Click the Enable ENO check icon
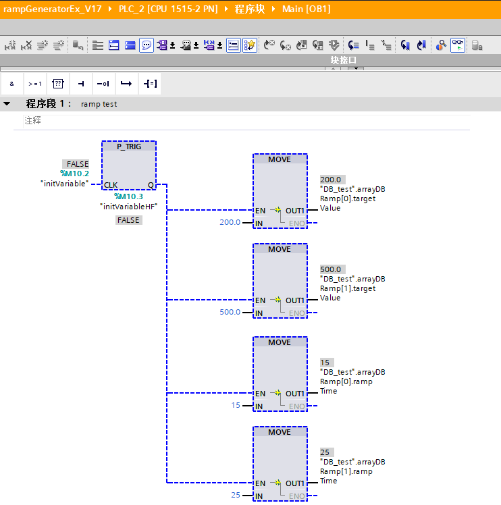Viewport: 501px width, 505px height. pos(334,45)
